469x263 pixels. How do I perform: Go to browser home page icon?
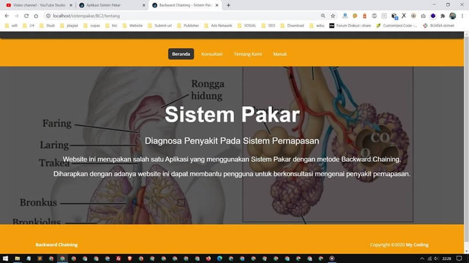[x=36, y=16]
